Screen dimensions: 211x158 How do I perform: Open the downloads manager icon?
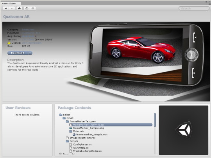click(x=27, y=8)
